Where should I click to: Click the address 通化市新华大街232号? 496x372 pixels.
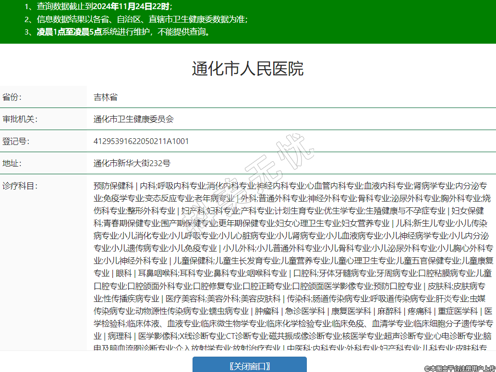point(132,163)
